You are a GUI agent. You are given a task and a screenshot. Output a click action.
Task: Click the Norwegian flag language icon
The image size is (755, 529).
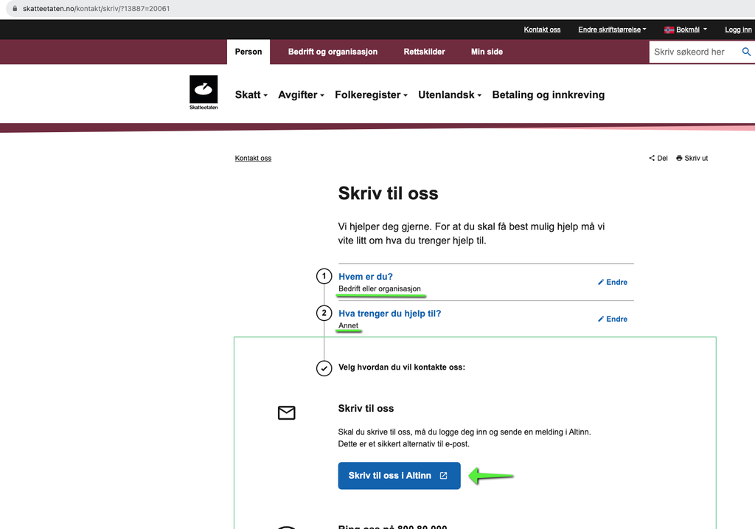pos(669,30)
